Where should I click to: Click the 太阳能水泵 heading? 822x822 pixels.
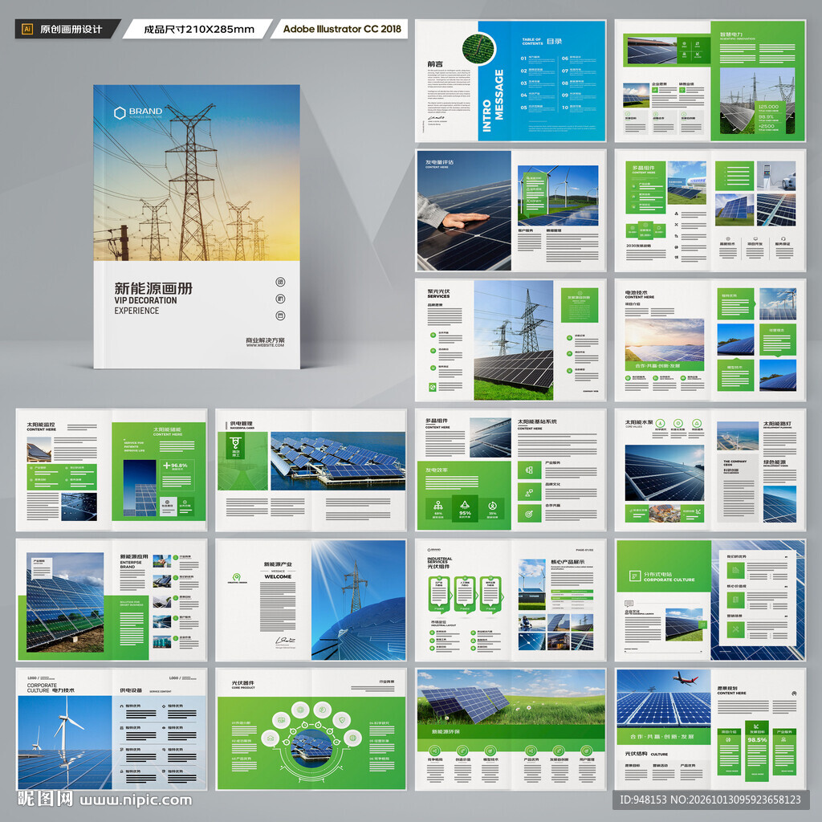638,422
